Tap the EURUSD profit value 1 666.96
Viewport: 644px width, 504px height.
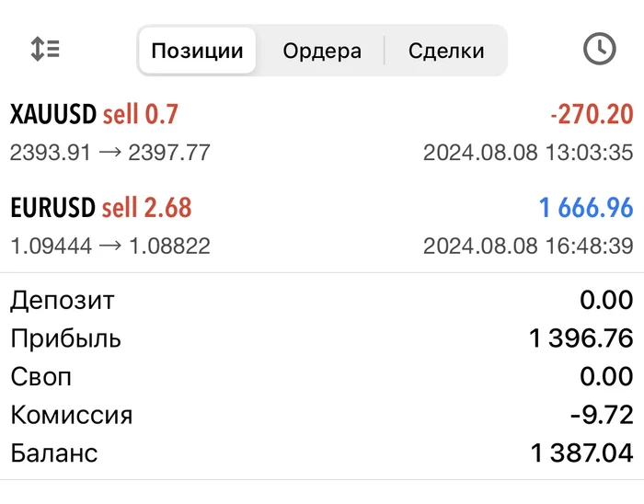tap(586, 208)
